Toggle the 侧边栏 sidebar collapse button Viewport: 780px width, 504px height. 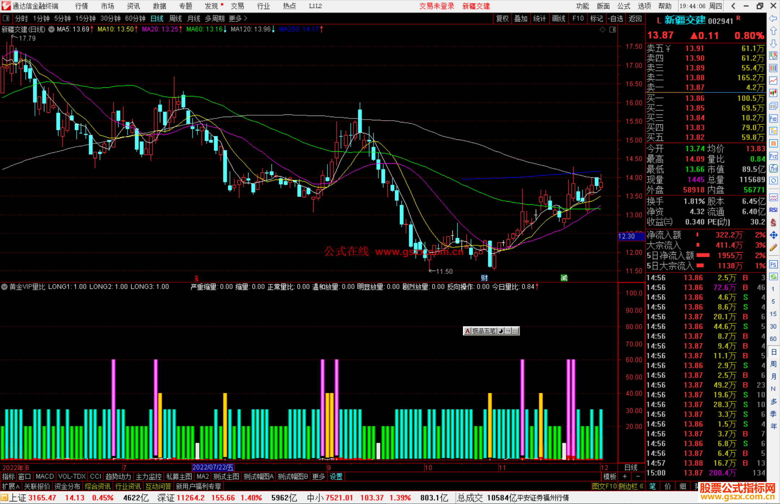pos(630,486)
